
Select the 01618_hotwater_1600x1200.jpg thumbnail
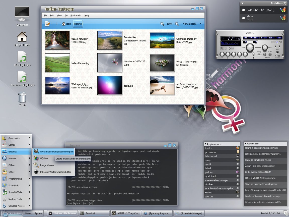click(57, 40)
